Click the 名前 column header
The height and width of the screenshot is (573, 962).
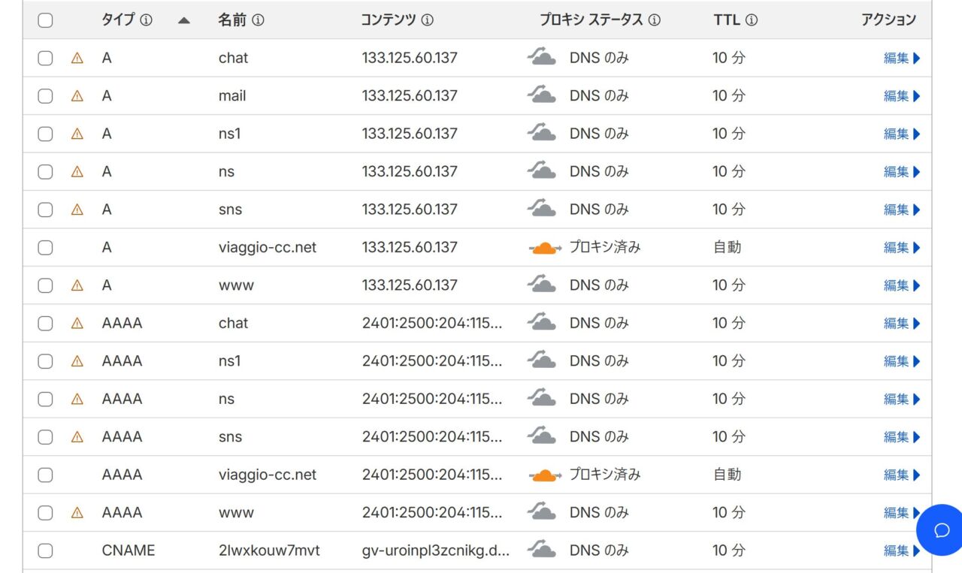pyautogui.click(x=232, y=20)
